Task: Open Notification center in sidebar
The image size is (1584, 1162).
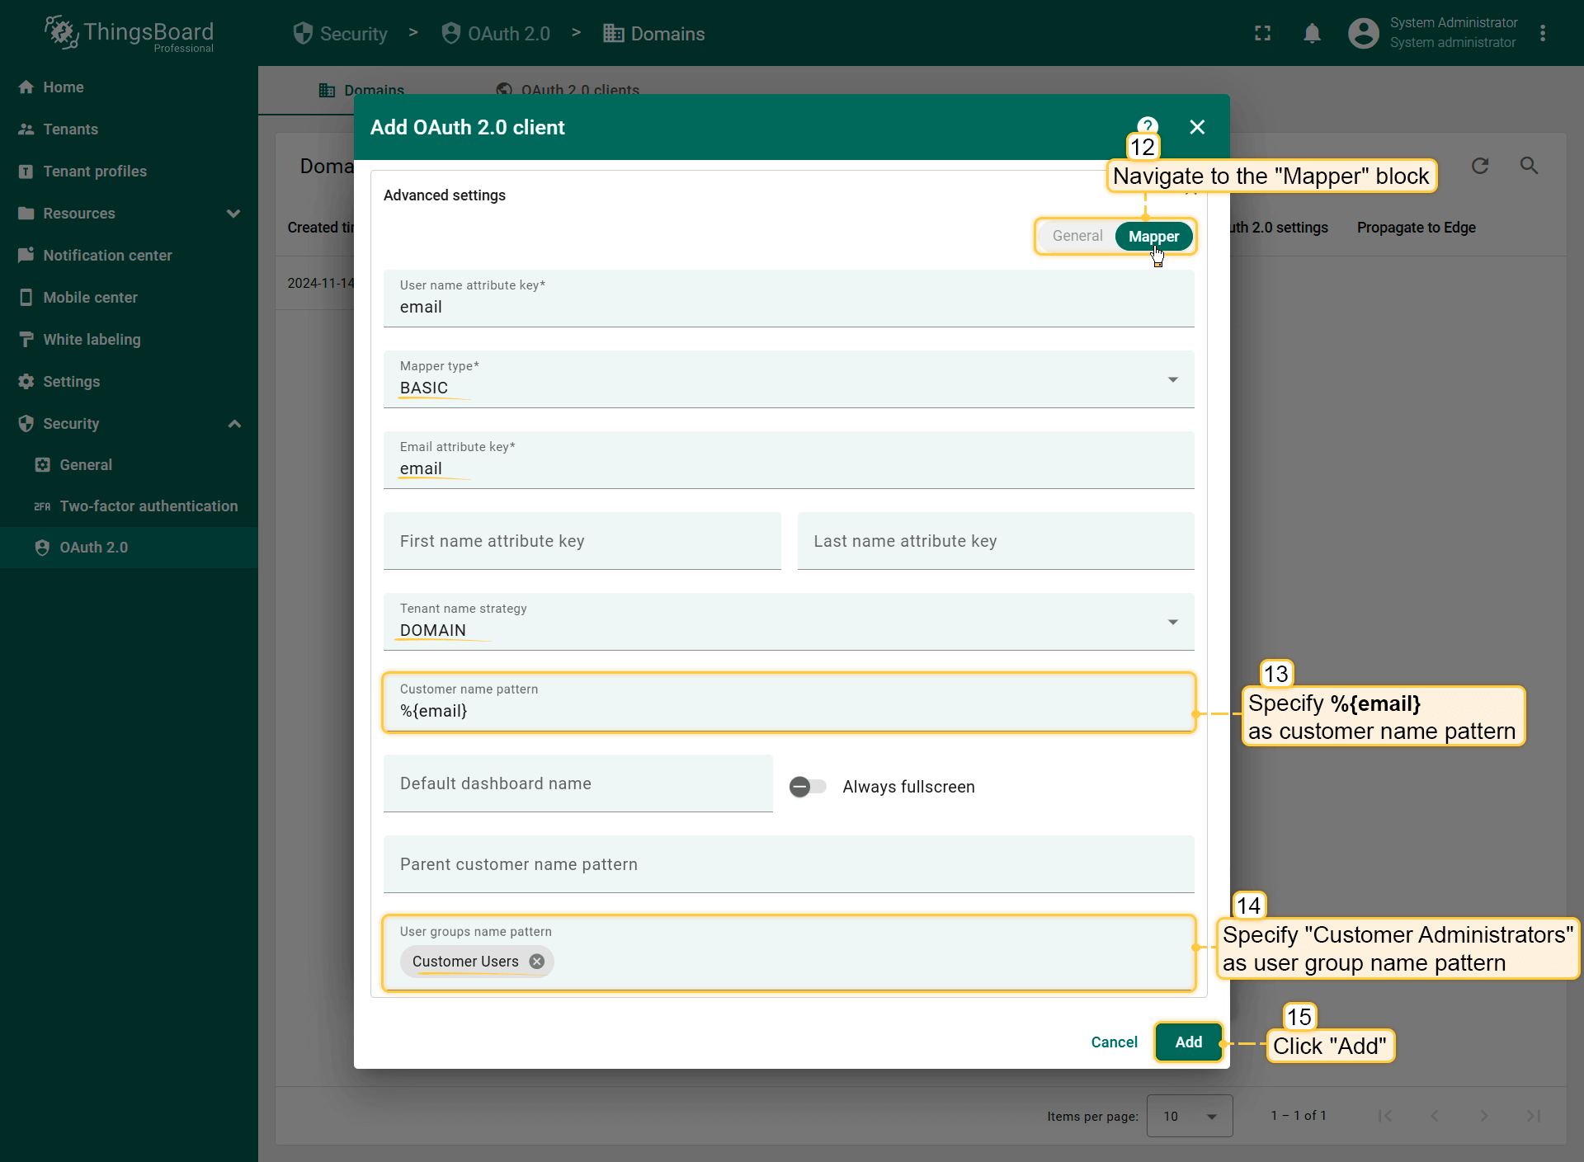Action: [107, 256]
